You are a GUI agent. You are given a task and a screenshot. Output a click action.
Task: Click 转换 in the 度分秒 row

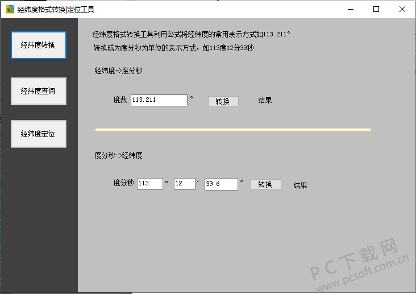[x=265, y=184]
